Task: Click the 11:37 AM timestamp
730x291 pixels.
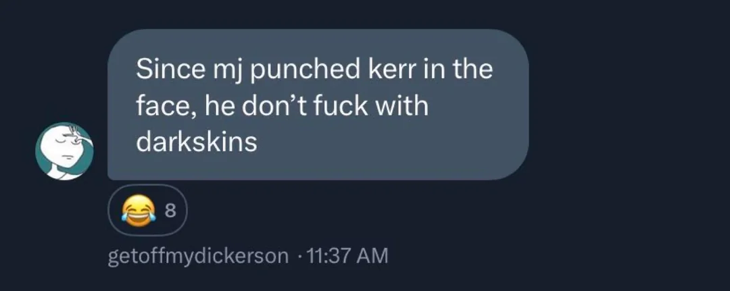Action: (345, 256)
